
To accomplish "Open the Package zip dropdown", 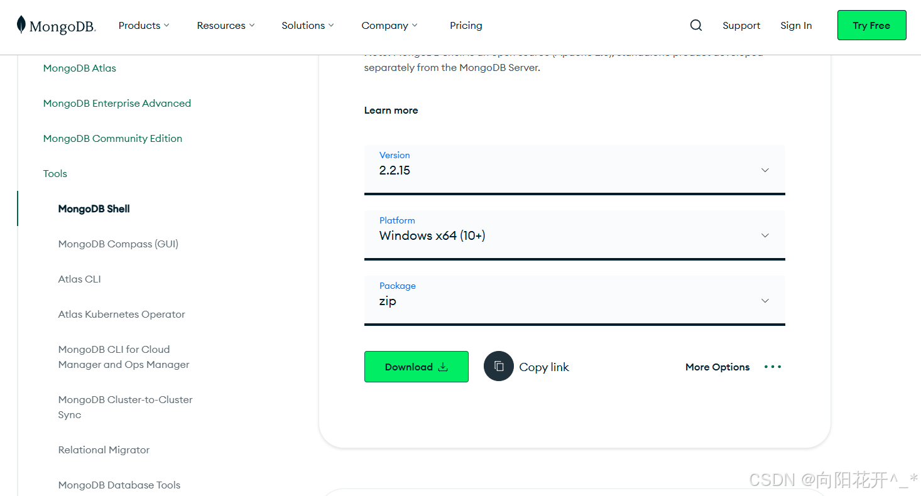I will (x=574, y=300).
